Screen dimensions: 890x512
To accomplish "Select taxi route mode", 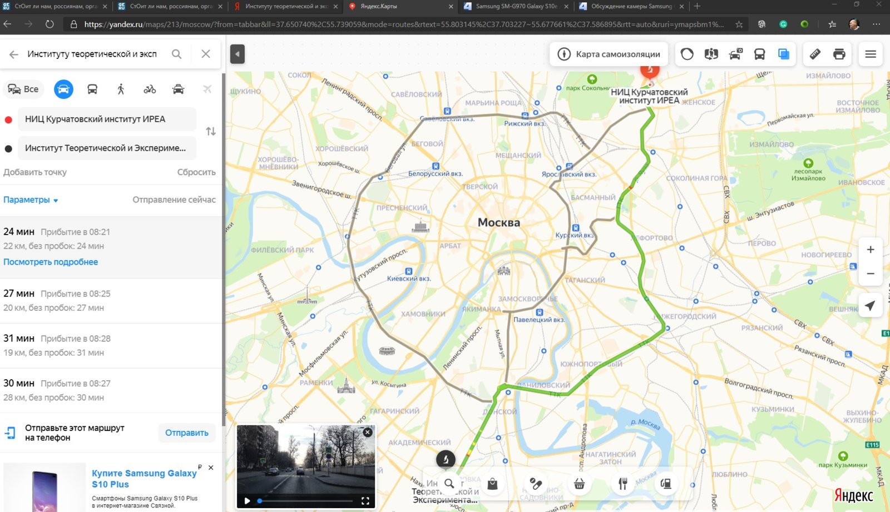I will pos(178,89).
